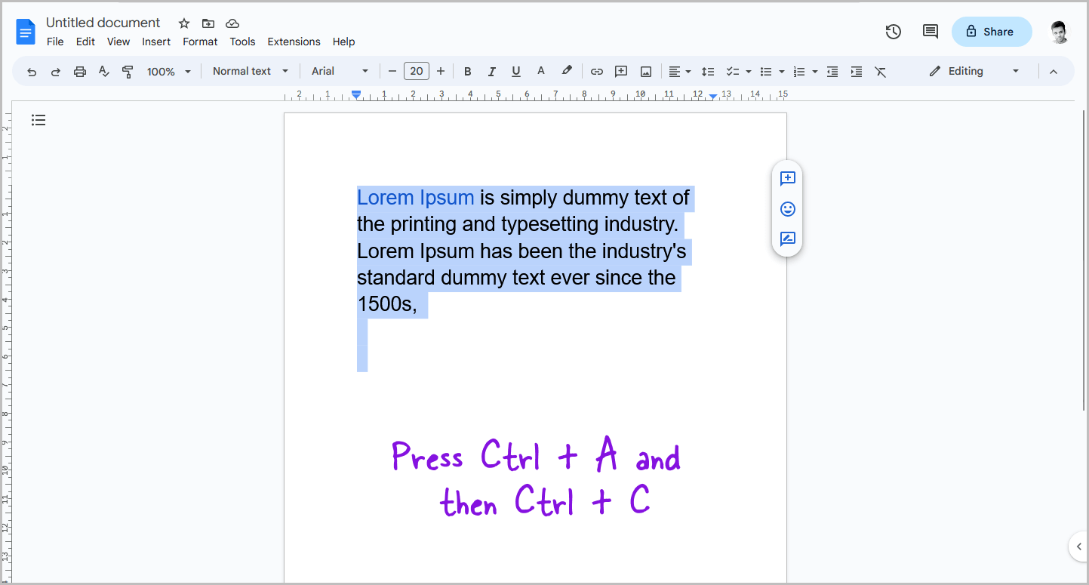Star the Untitled document
The height and width of the screenshot is (585, 1089).
[x=183, y=23]
